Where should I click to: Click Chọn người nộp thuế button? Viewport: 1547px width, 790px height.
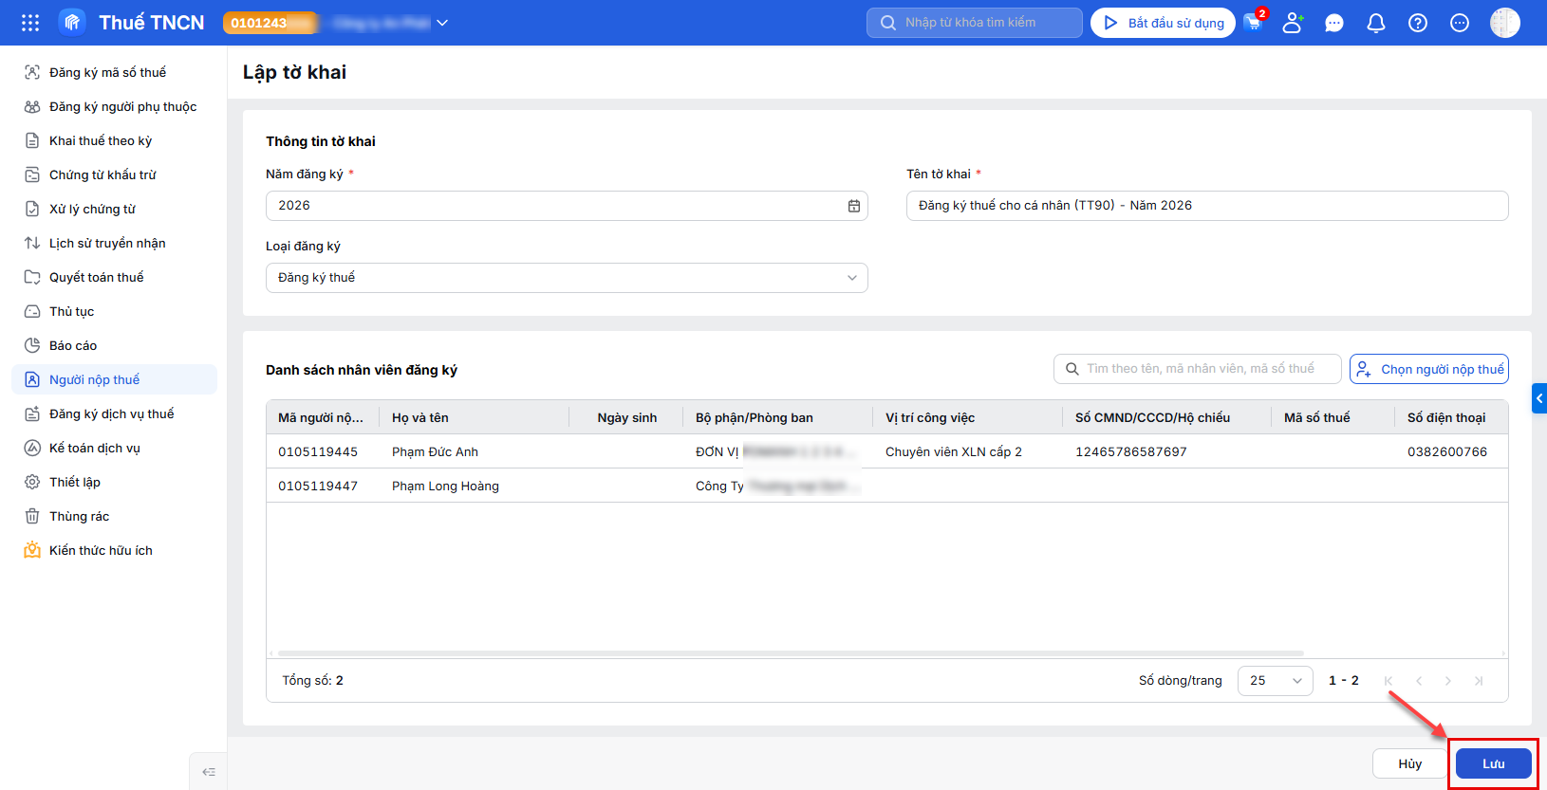coord(1429,369)
